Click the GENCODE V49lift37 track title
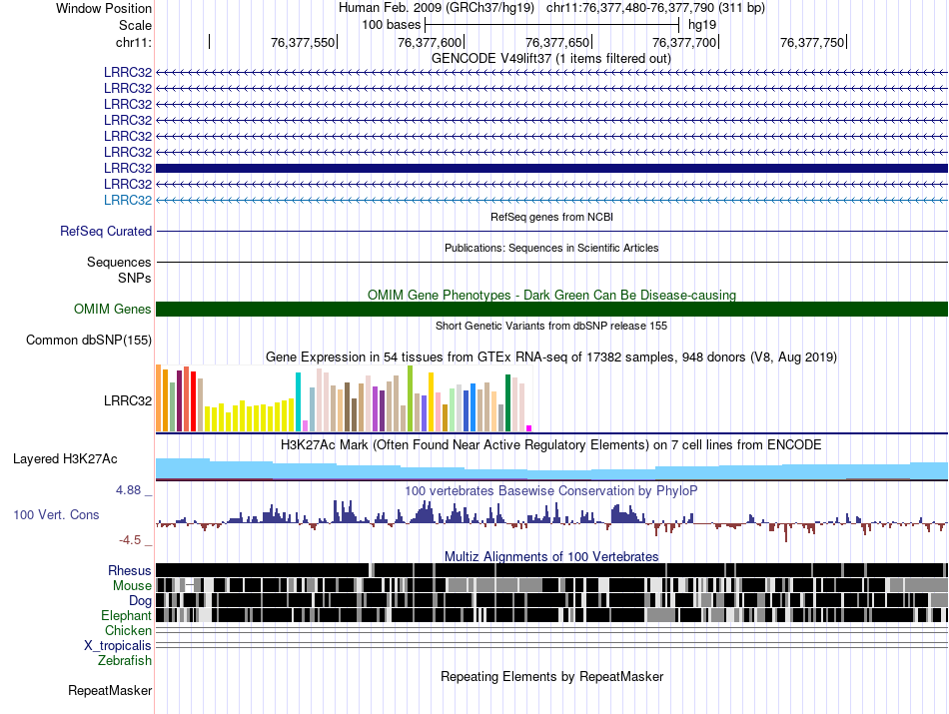Image resolution: width=949 pixels, height=714 pixels. click(x=551, y=58)
